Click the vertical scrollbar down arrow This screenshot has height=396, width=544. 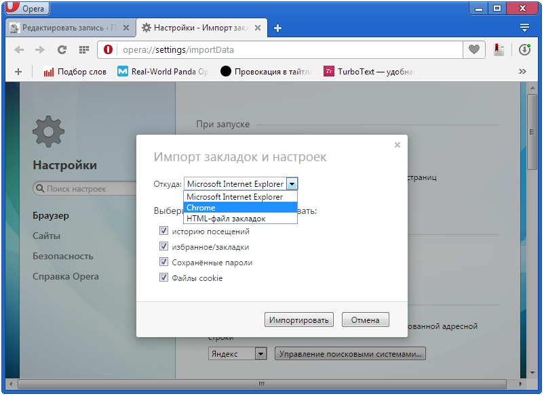(x=532, y=373)
